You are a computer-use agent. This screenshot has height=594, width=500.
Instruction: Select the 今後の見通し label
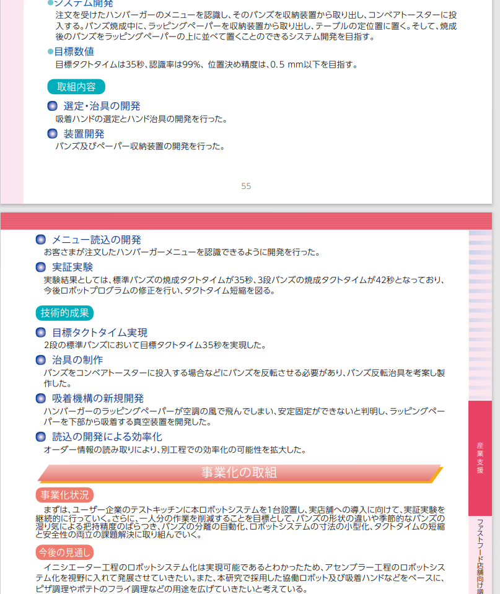point(64,553)
